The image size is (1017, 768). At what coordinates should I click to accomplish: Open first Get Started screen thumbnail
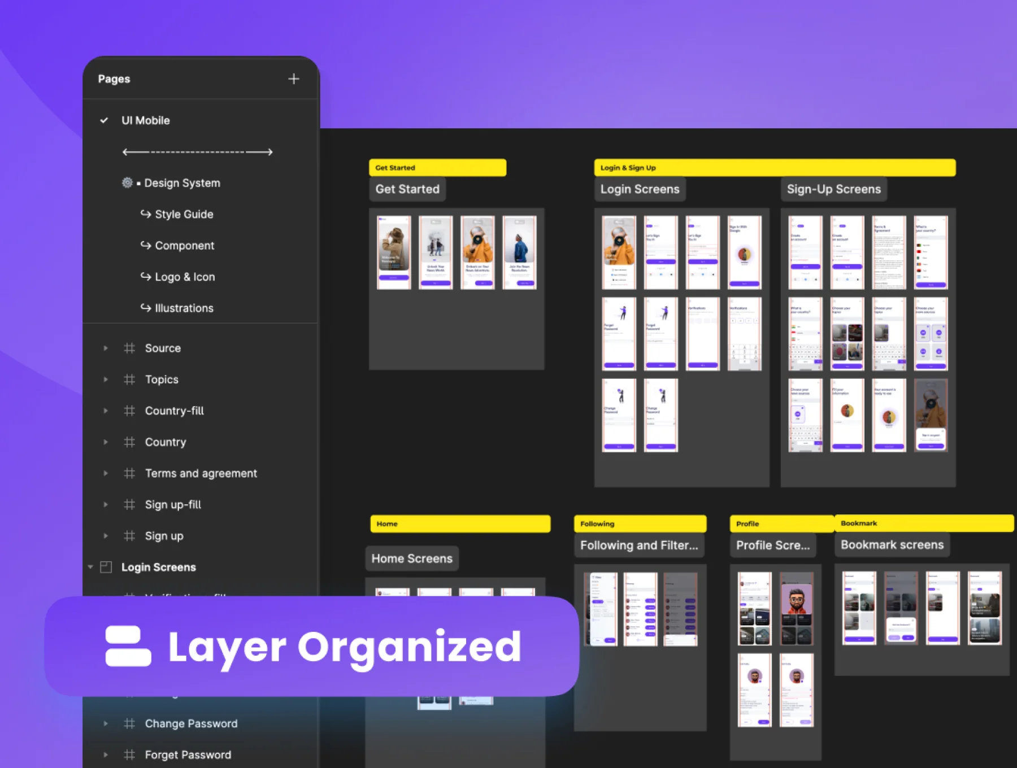click(x=394, y=252)
